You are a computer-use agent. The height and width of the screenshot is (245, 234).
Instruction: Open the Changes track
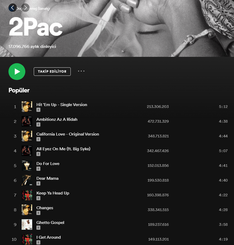point(45,208)
